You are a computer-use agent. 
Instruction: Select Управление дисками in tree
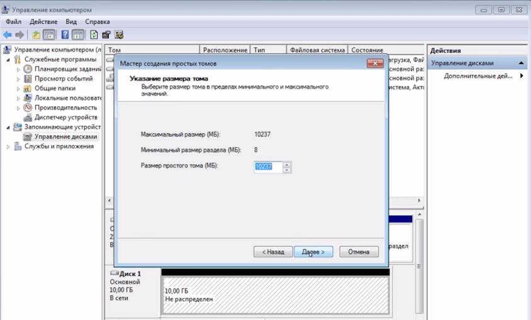pos(65,136)
